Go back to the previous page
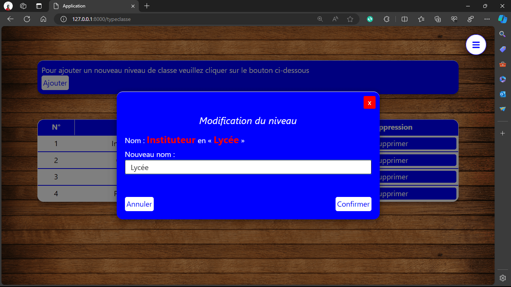The image size is (511, 287). coord(10,19)
